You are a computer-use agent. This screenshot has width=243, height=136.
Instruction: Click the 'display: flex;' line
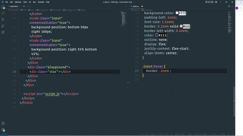coord(155,44)
